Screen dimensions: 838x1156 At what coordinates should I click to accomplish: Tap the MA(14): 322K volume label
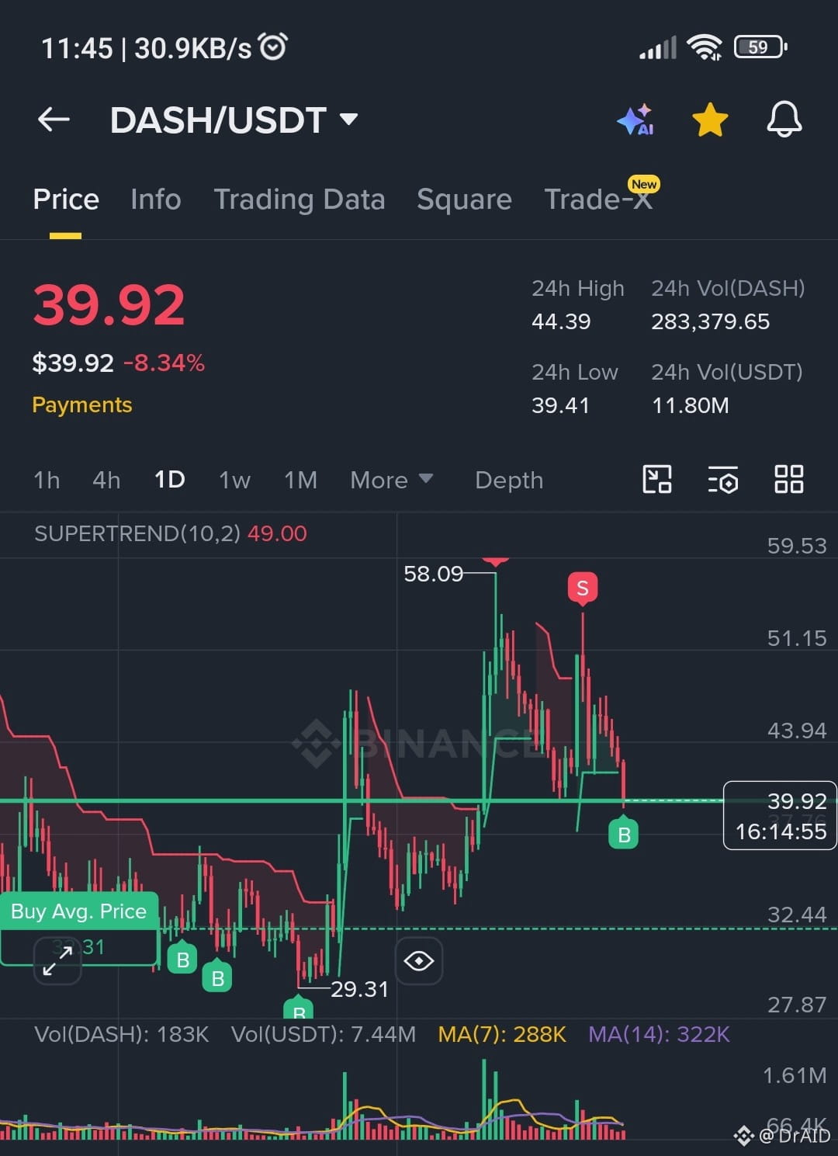(x=660, y=1034)
